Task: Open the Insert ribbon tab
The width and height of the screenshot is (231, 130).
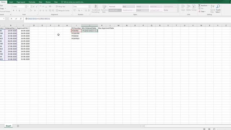Action: (x=11, y=2)
